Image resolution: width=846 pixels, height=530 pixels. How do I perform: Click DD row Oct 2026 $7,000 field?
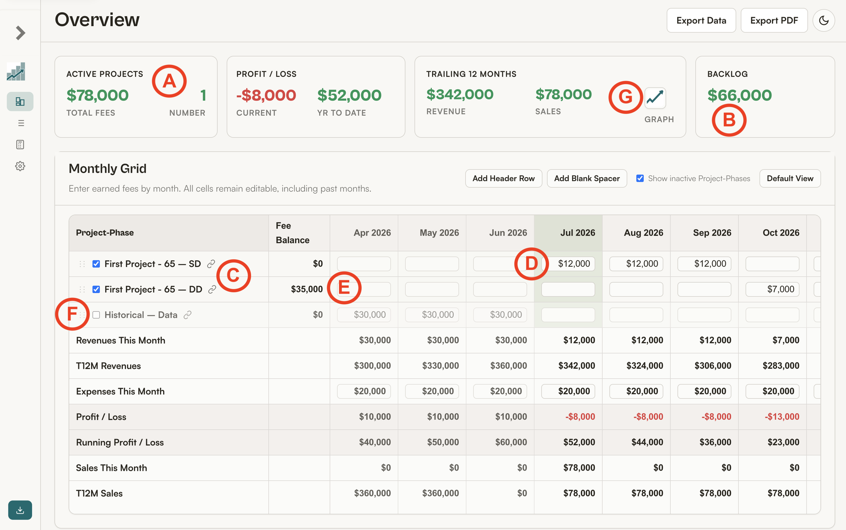(772, 289)
